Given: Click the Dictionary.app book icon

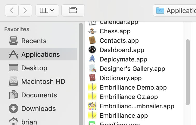Looking at the screenshot, I should 92,78.
